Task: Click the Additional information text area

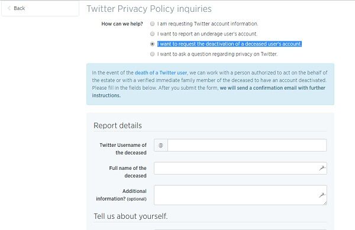Action: pyautogui.click(x=240, y=195)
